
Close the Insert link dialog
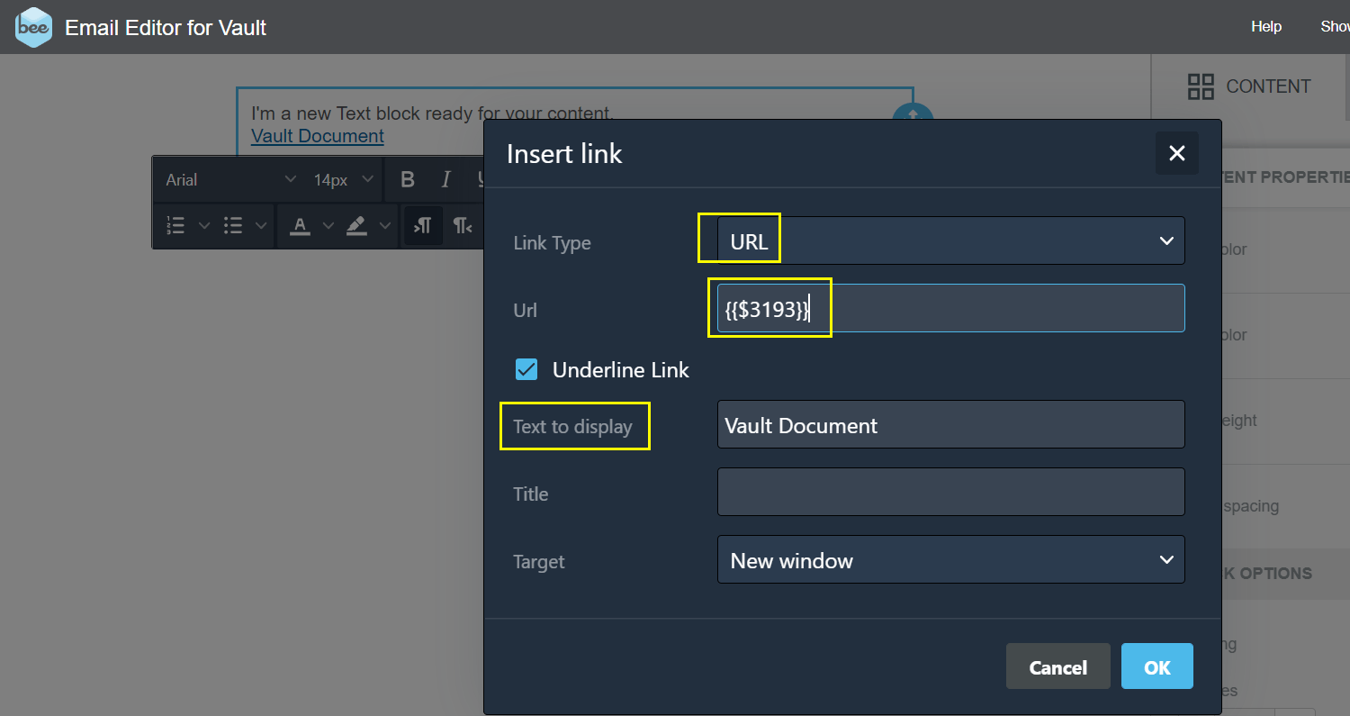click(1176, 153)
